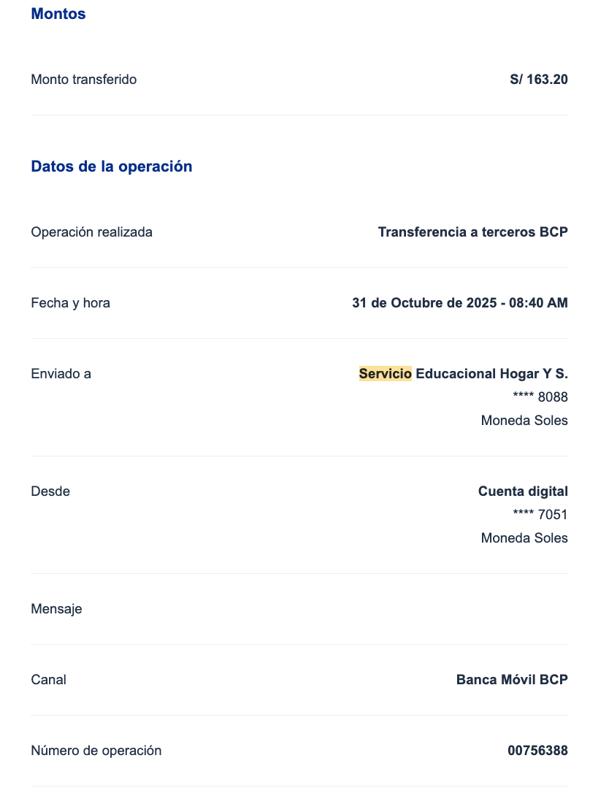Click the recipient name Educacional Hogar Y S.

[x=491, y=374]
